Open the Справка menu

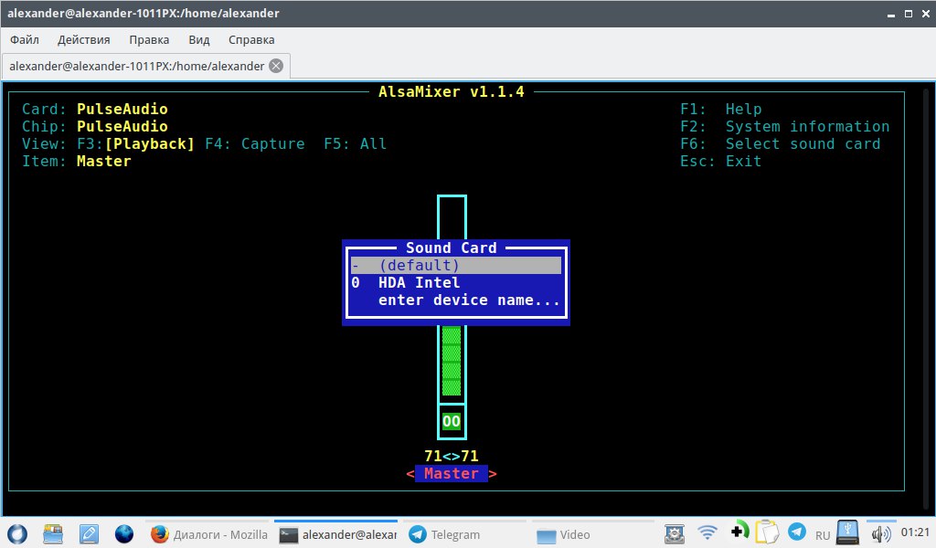click(251, 40)
